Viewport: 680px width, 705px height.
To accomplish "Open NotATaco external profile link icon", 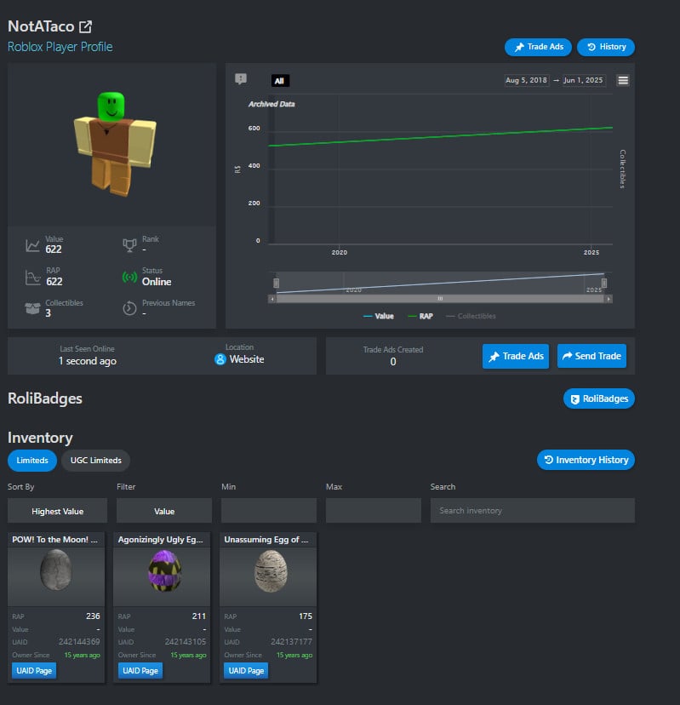I will (85, 26).
